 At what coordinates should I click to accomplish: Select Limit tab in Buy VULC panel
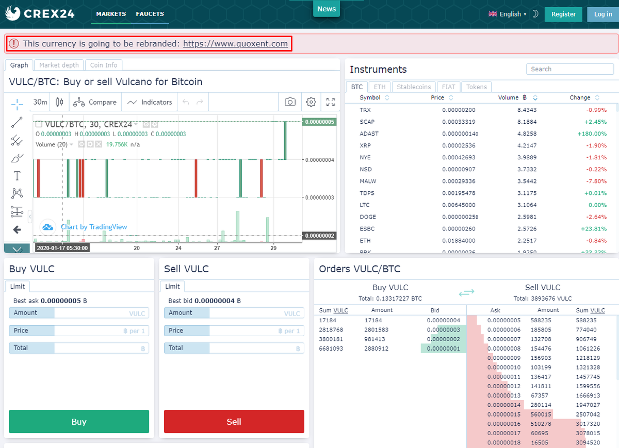[x=18, y=286]
